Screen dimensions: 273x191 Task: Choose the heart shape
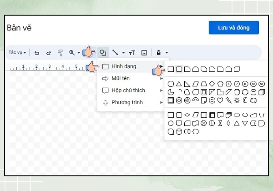click(220, 100)
